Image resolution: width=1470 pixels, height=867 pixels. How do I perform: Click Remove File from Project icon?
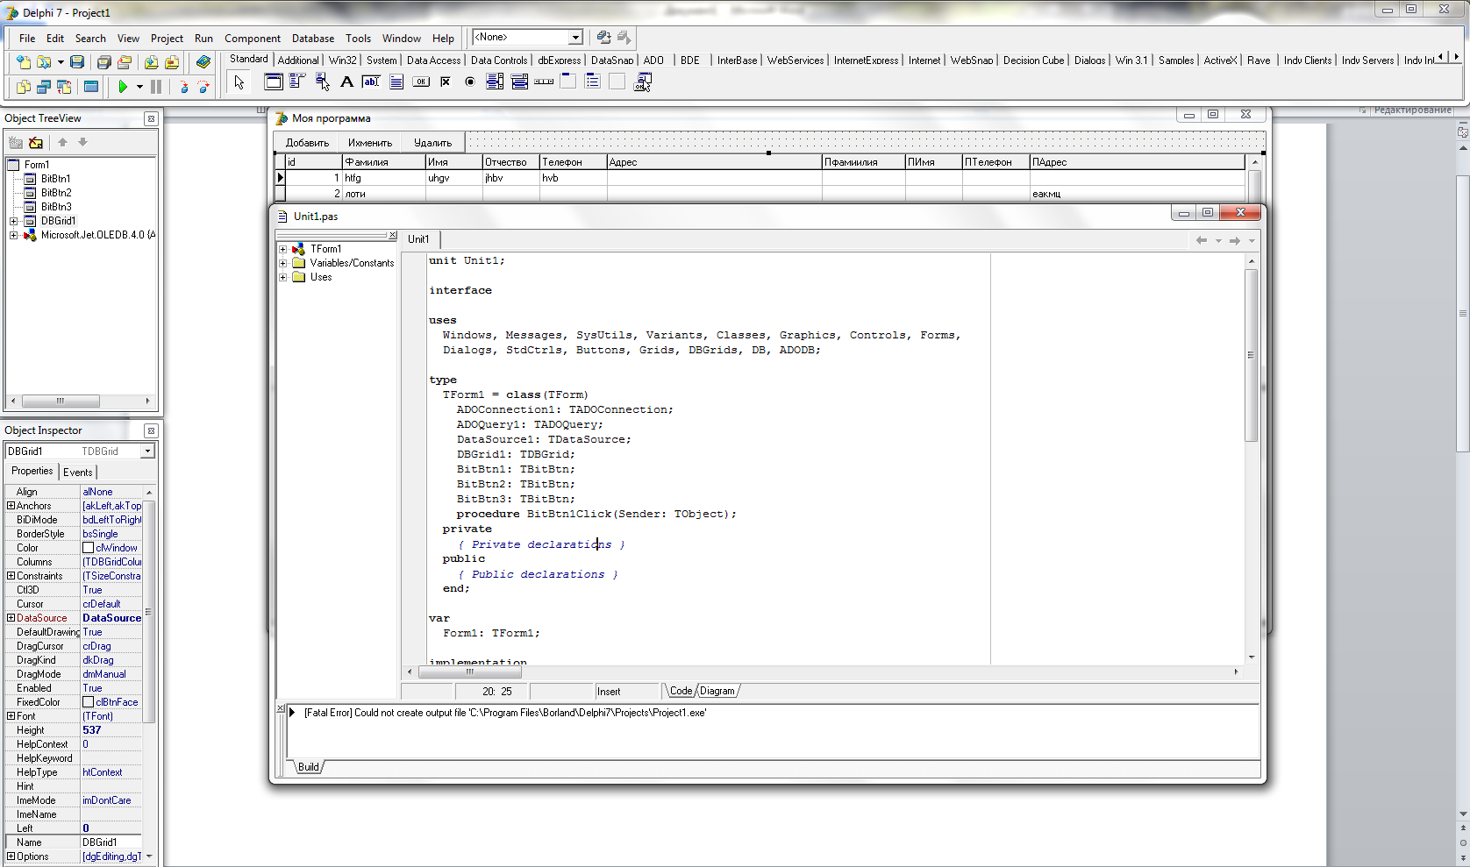[172, 62]
